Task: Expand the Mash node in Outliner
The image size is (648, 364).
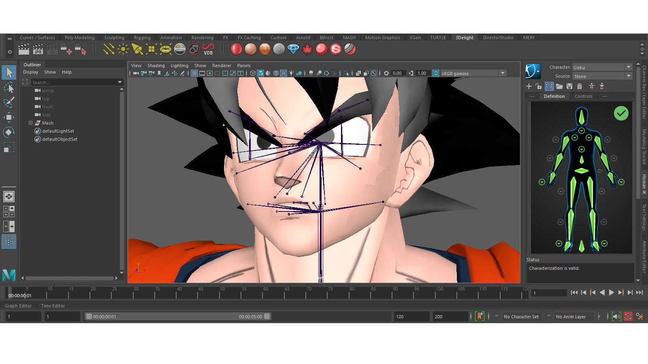Action: [30, 123]
